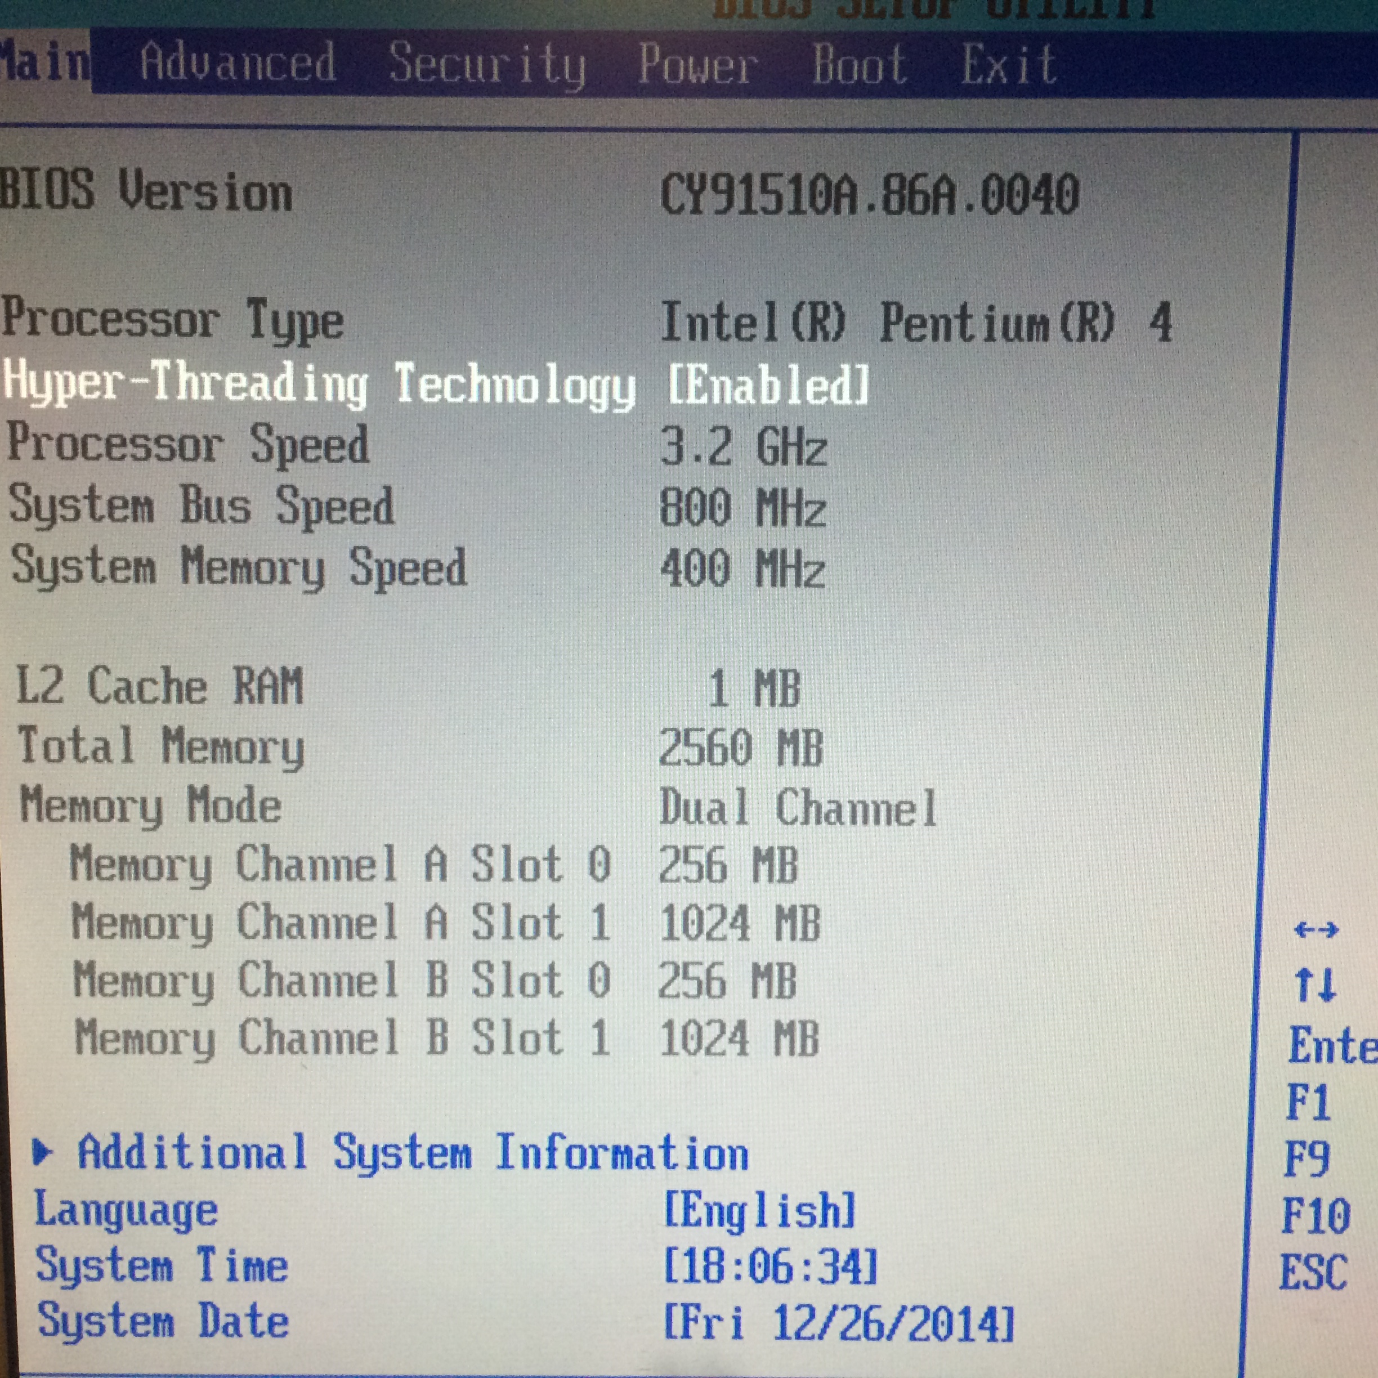Click the arrow before Additional System Information
The width and height of the screenshot is (1378, 1378).
click(43, 1152)
